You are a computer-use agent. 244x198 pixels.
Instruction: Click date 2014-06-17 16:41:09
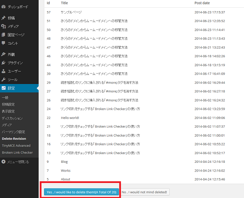[x=209, y=74]
